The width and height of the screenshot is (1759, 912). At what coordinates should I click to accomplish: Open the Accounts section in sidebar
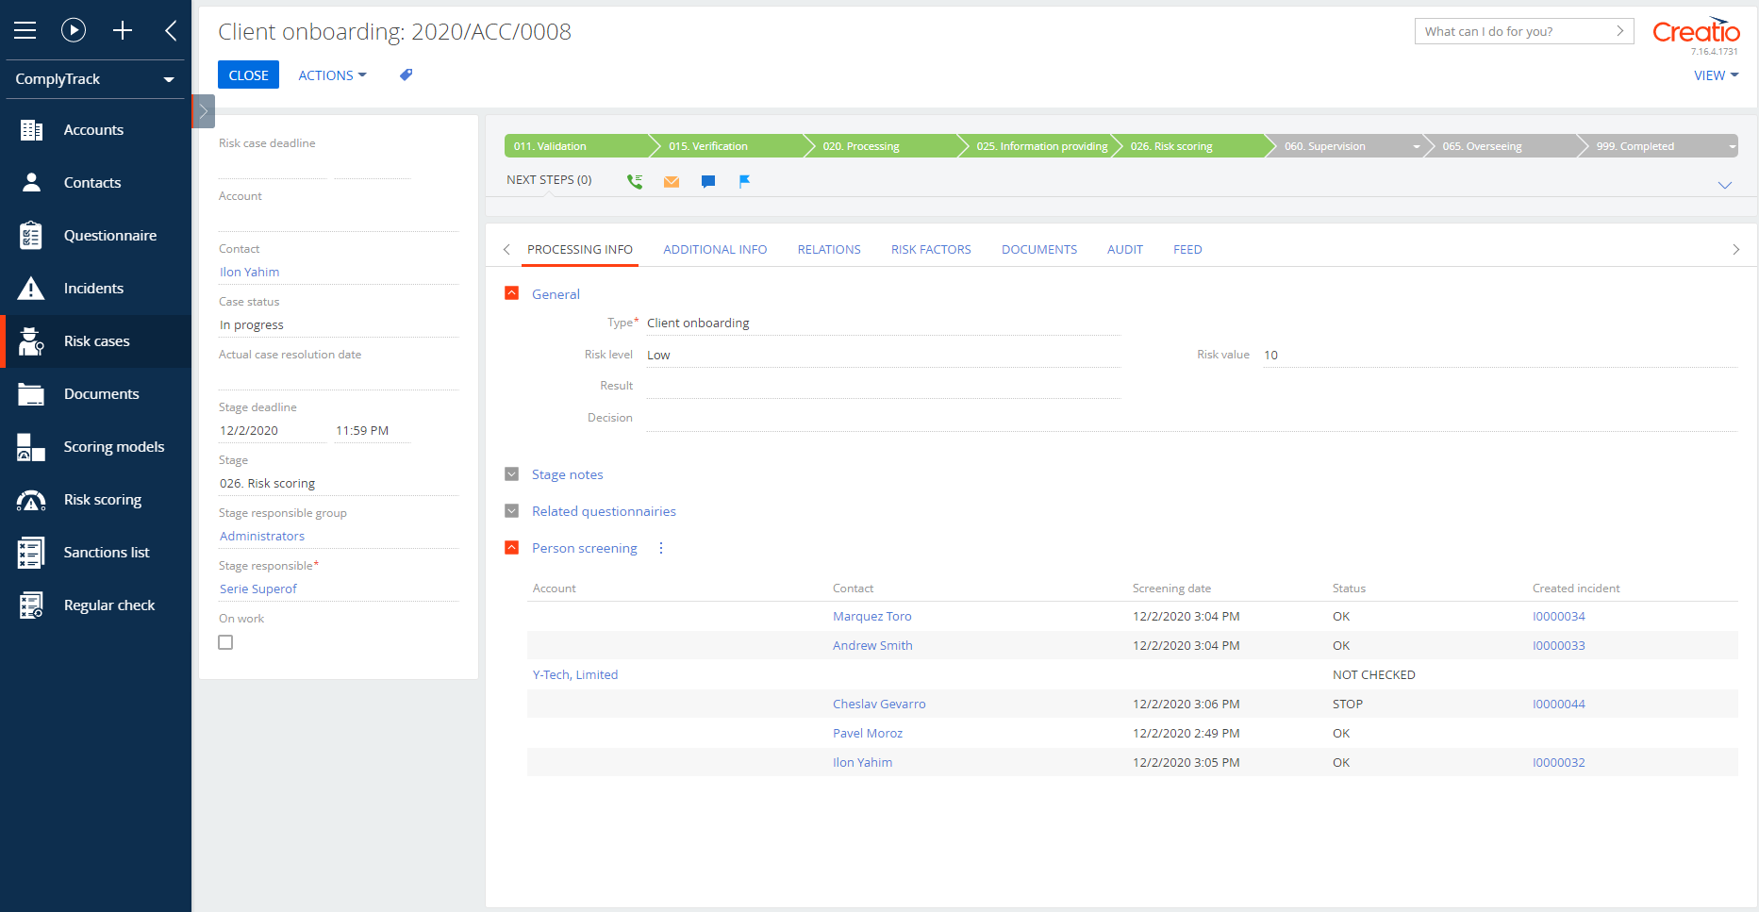[93, 129]
